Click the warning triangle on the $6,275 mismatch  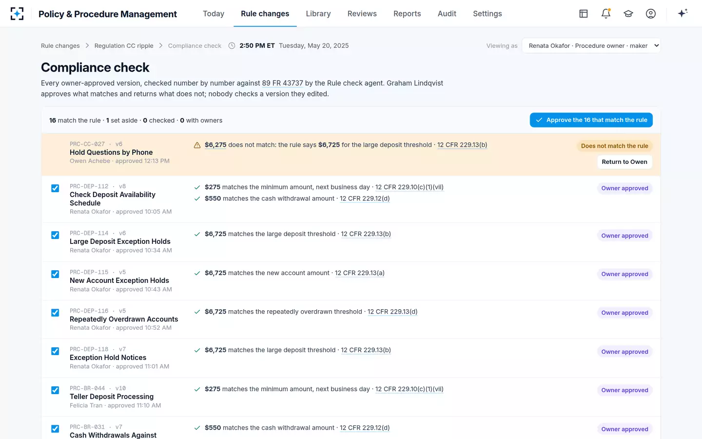(x=197, y=145)
